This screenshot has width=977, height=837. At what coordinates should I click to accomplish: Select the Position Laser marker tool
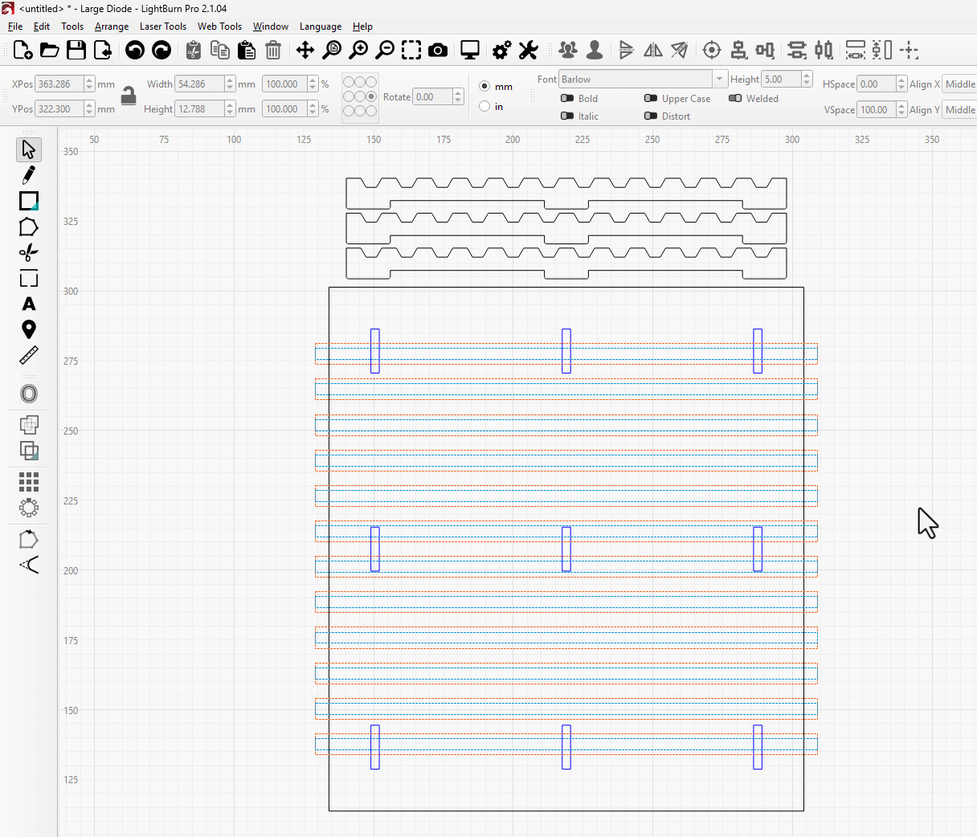pyautogui.click(x=29, y=329)
